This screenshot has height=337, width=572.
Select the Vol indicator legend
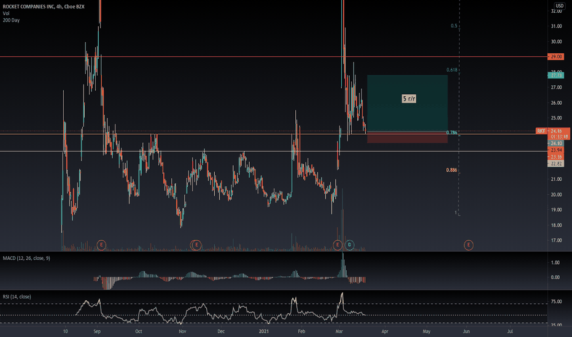click(x=6, y=13)
